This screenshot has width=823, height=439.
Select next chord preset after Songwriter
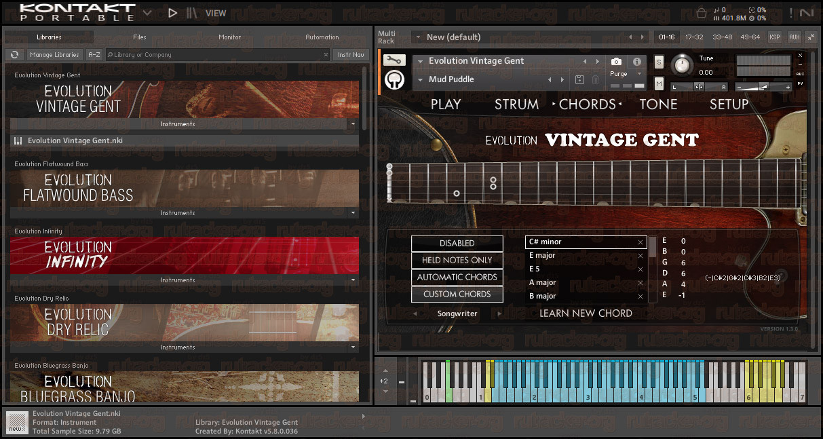pos(500,313)
